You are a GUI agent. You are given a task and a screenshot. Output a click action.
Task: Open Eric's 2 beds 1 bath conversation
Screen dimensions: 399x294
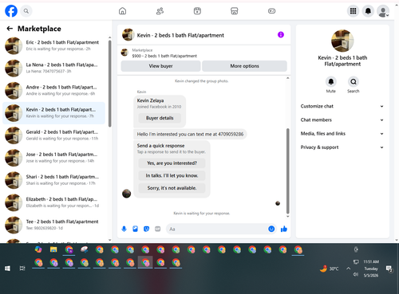click(53, 45)
